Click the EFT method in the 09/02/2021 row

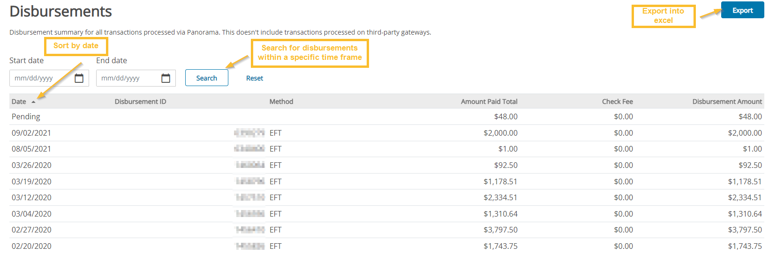coord(276,133)
